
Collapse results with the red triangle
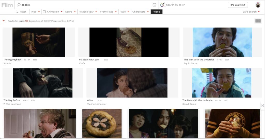pyautogui.click(x=4, y=21)
